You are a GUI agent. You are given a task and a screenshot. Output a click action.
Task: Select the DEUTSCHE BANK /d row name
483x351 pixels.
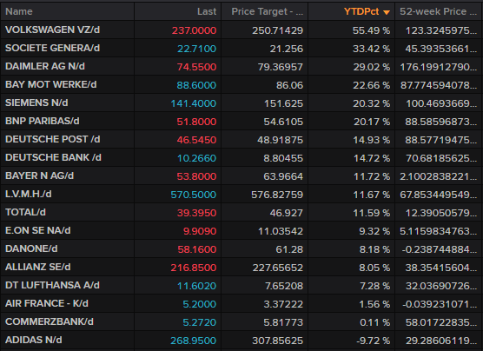(53, 157)
